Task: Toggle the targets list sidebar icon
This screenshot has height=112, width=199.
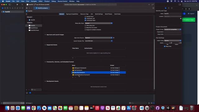Action: 27,14
